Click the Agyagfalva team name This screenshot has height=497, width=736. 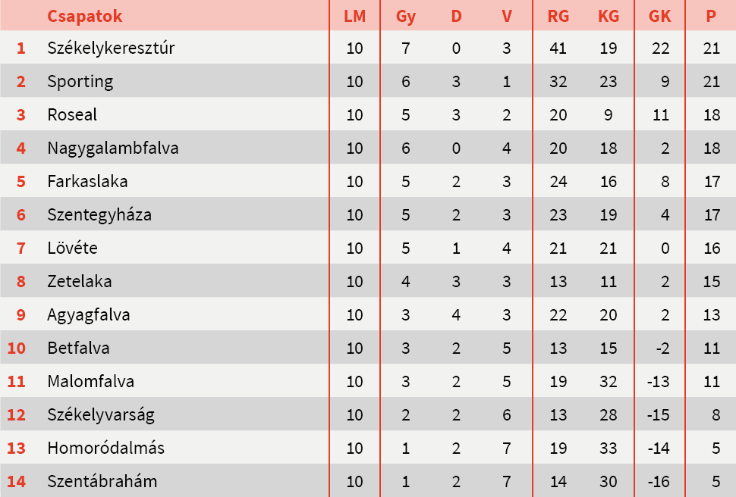[88, 315]
